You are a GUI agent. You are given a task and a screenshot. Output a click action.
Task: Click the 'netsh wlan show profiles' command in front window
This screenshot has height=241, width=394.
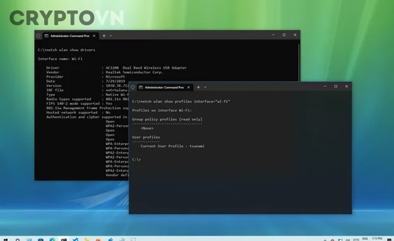[x=181, y=101]
